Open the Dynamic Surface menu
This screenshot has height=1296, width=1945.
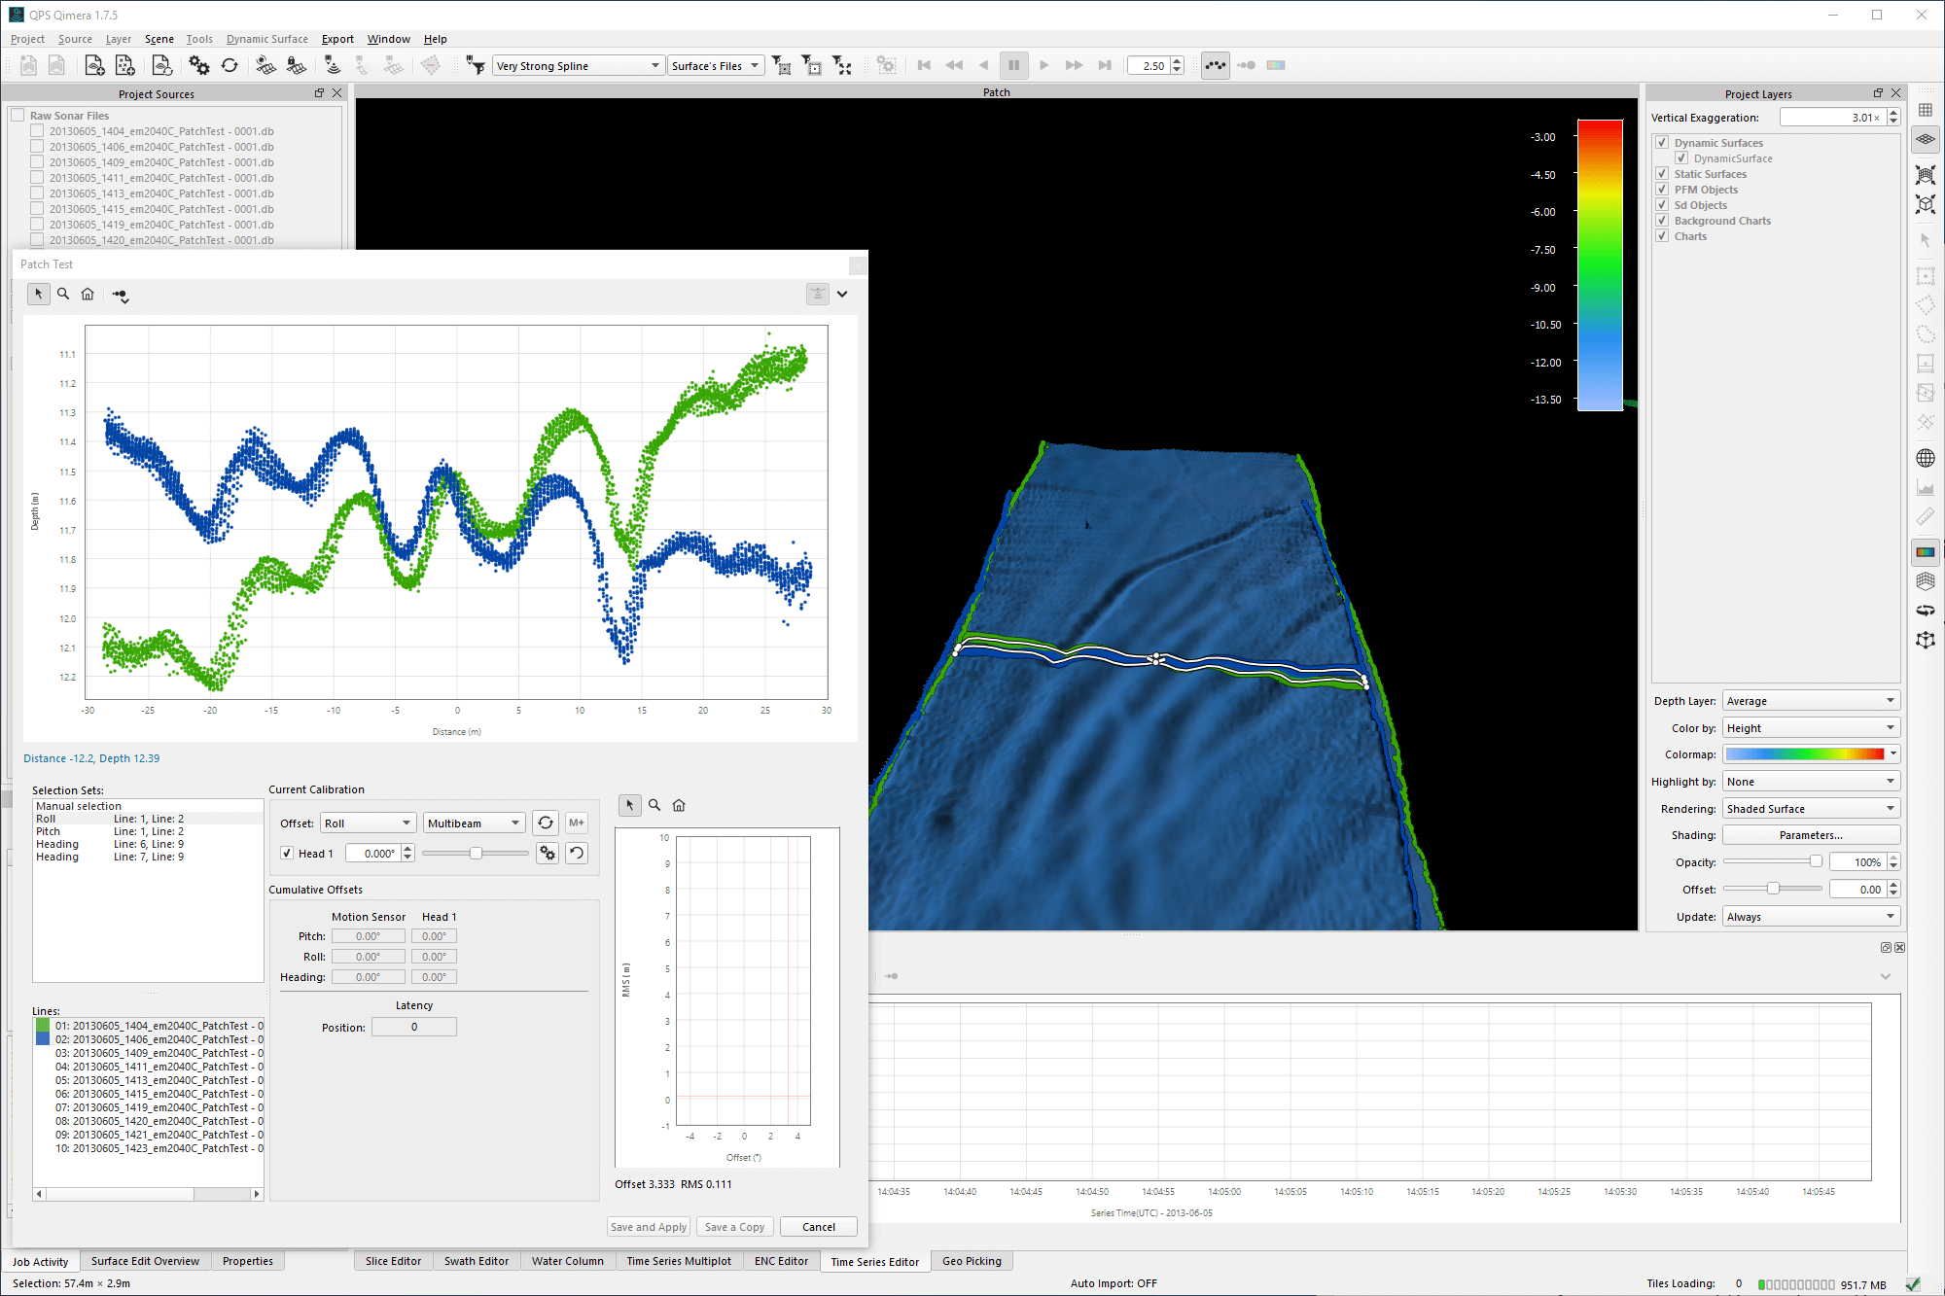pos(266,39)
